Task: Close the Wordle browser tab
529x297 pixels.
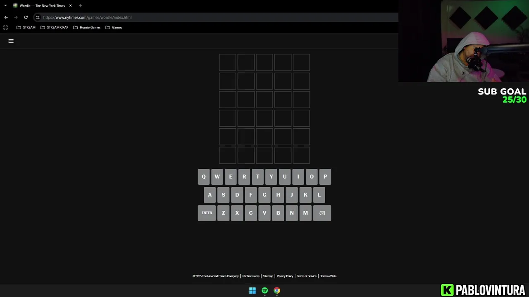Action: (70, 6)
